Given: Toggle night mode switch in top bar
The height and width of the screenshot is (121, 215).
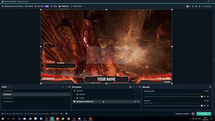Looking at the screenshot, I should [x=188, y=6].
